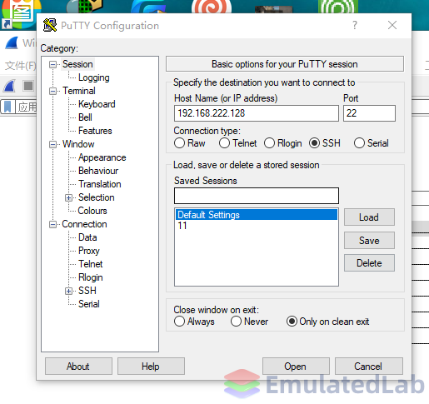Image resolution: width=429 pixels, height=404 pixels.
Task: Open the Selection settings category
Action: click(x=97, y=197)
